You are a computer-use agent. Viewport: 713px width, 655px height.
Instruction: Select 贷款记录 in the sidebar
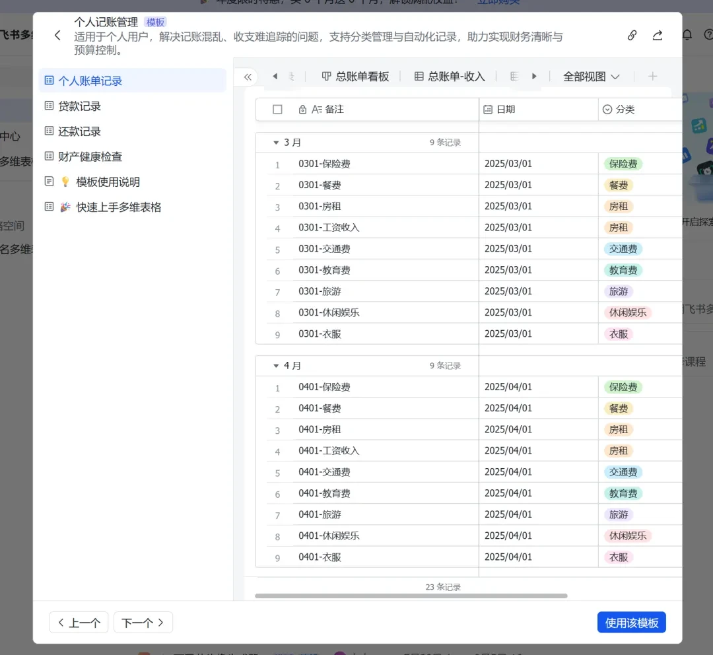click(x=132, y=106)
